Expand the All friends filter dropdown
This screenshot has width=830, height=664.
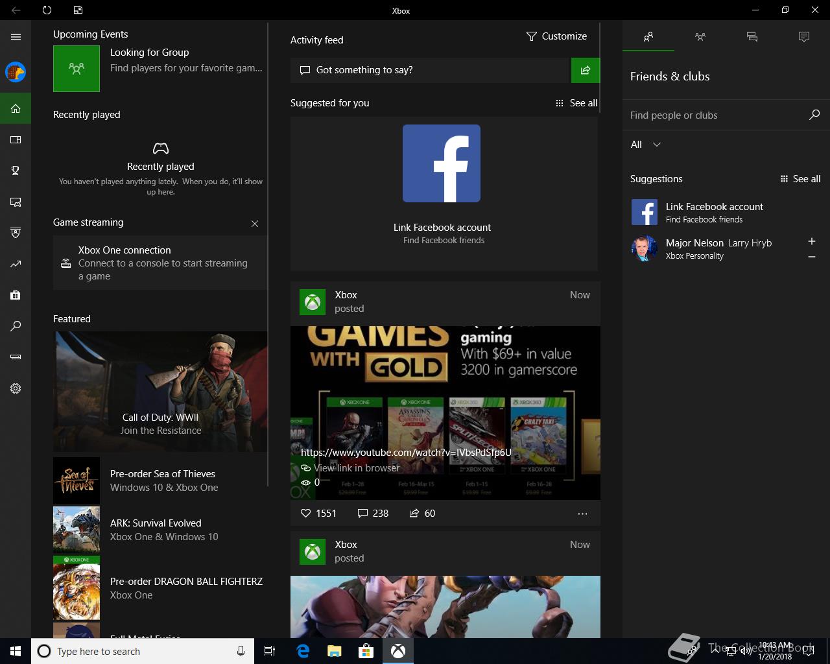point(646,145)
